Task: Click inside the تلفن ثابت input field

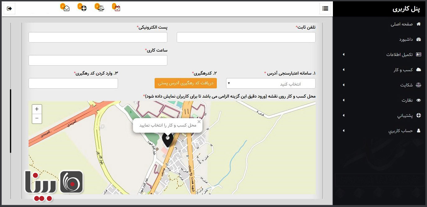Action: [246, 37]
